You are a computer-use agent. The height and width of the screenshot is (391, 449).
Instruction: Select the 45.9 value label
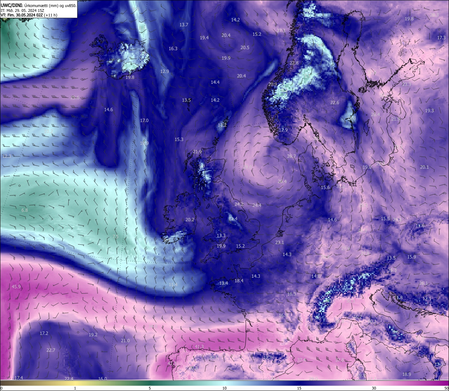tap(16, 286)
